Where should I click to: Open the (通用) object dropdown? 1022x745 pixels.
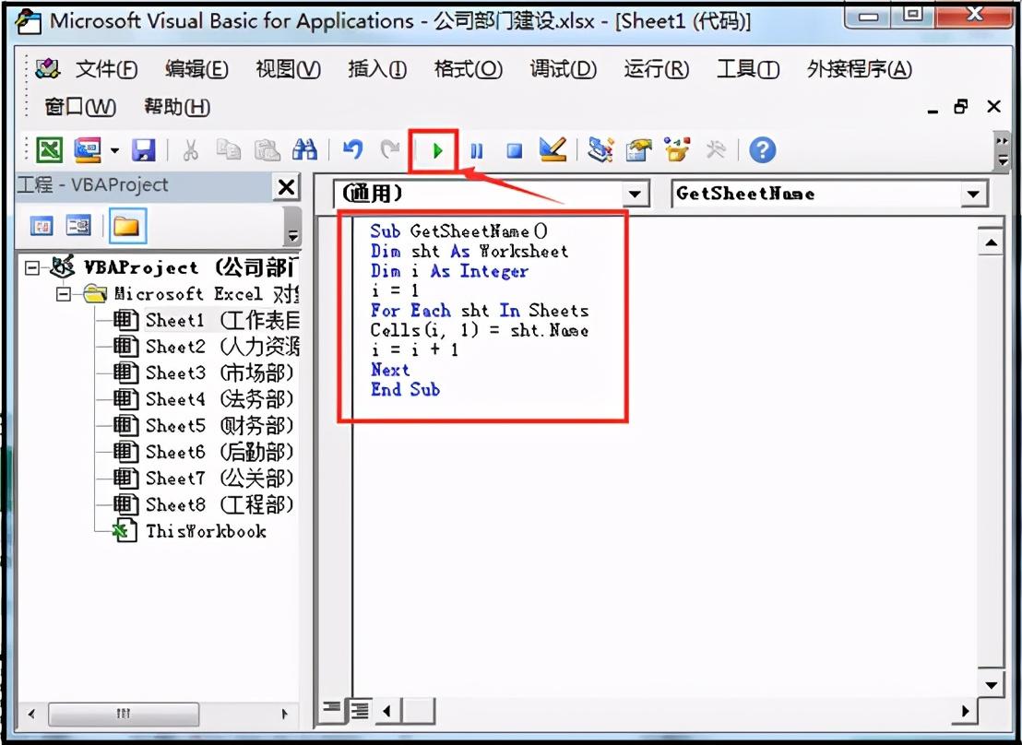click(x=635, y=194)
